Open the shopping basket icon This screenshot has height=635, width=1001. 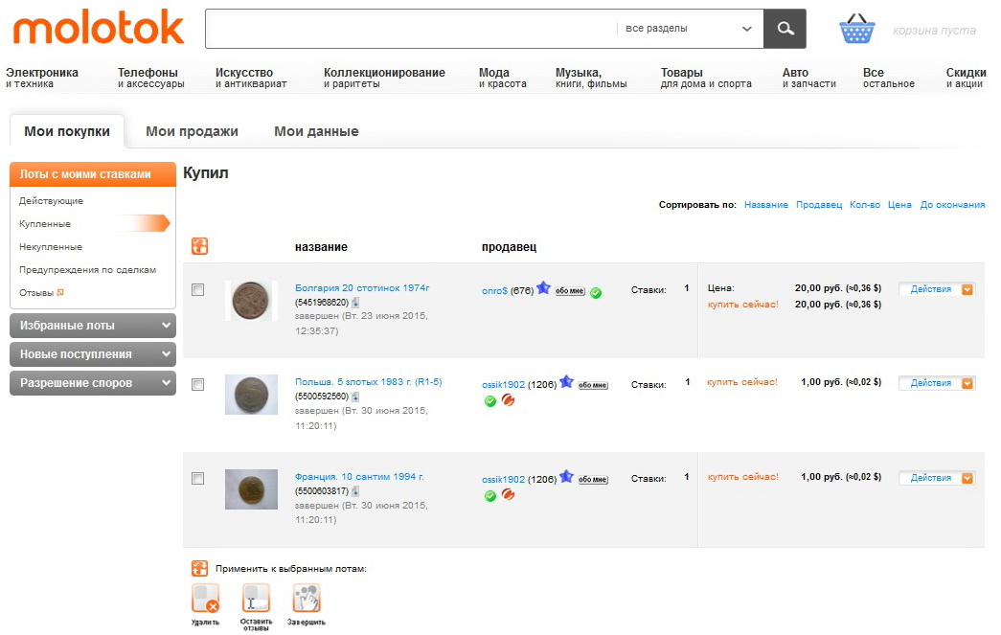point(856,30)
